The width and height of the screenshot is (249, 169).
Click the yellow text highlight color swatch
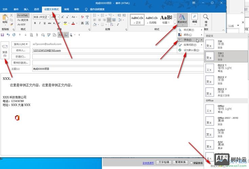pos(65,23)
